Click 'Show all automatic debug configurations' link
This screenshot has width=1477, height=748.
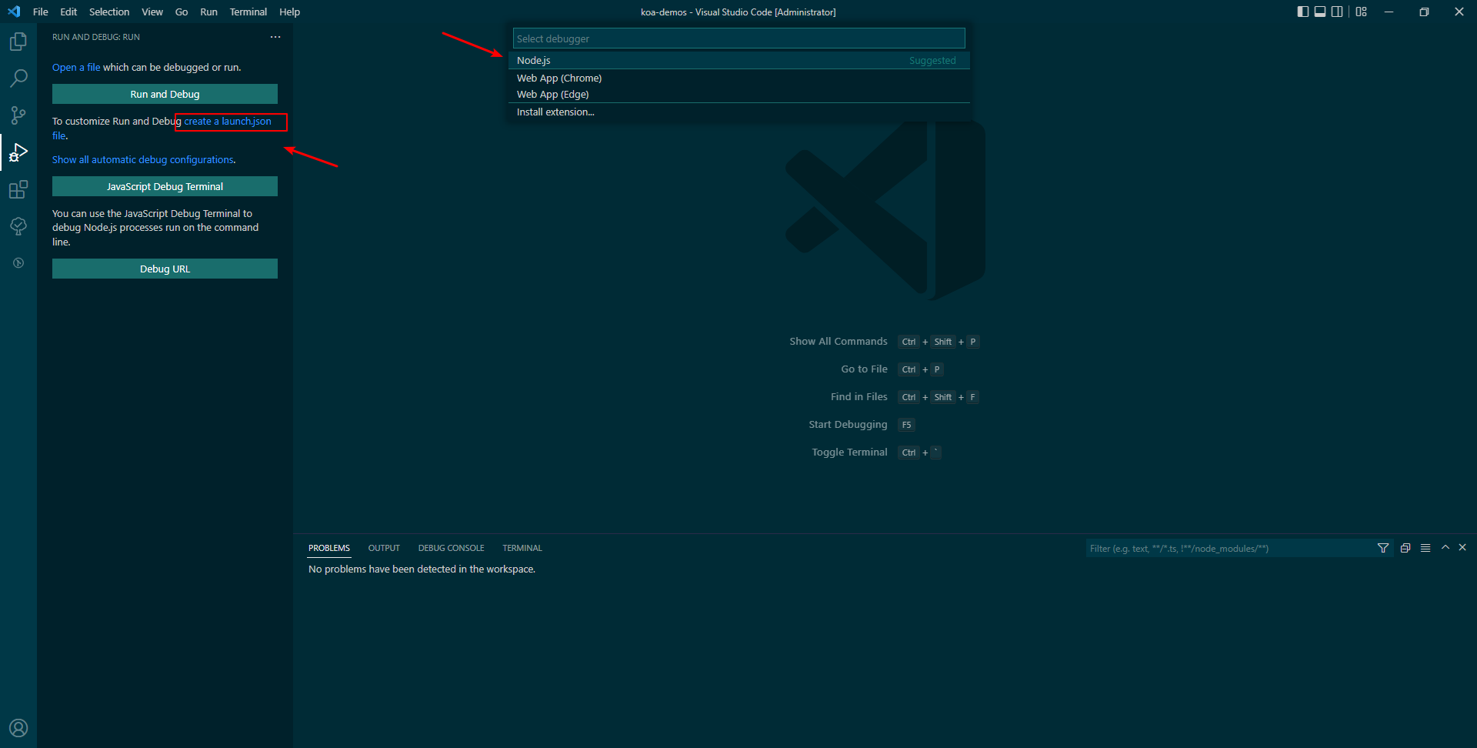click(143, 160)
